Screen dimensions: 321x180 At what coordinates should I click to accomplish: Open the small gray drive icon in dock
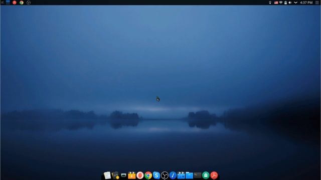[124, 175]
